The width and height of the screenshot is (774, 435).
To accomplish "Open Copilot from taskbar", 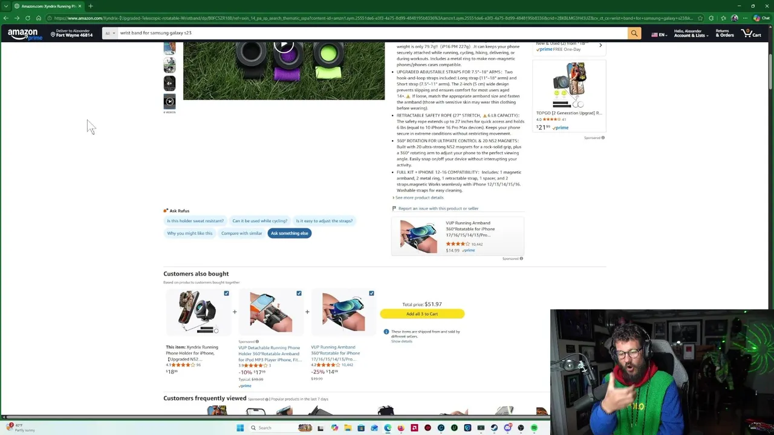I will coord(334,428).
